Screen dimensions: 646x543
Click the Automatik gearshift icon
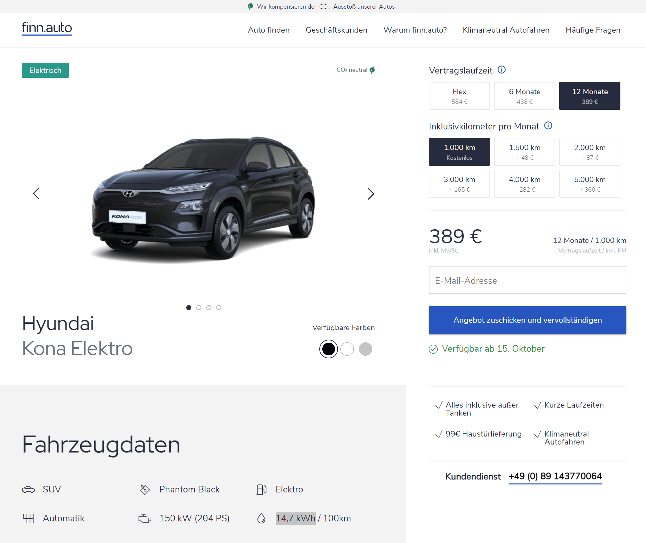(29, 518)
